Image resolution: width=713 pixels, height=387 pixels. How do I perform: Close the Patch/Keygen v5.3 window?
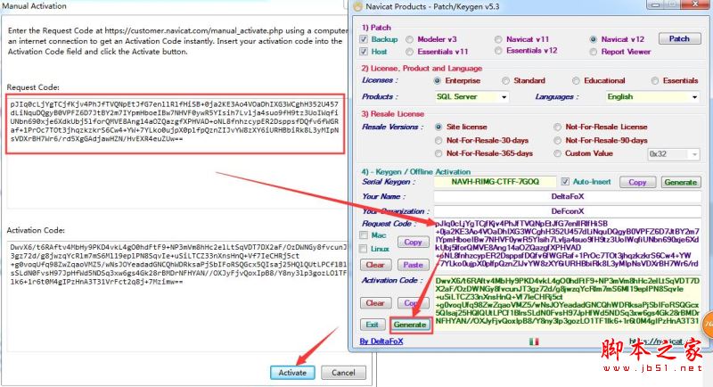[x=696, y=4]
